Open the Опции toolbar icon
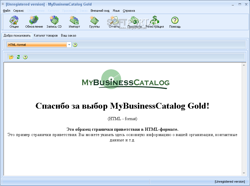Viewport: 250px width, 186px height. click(14, 22)
